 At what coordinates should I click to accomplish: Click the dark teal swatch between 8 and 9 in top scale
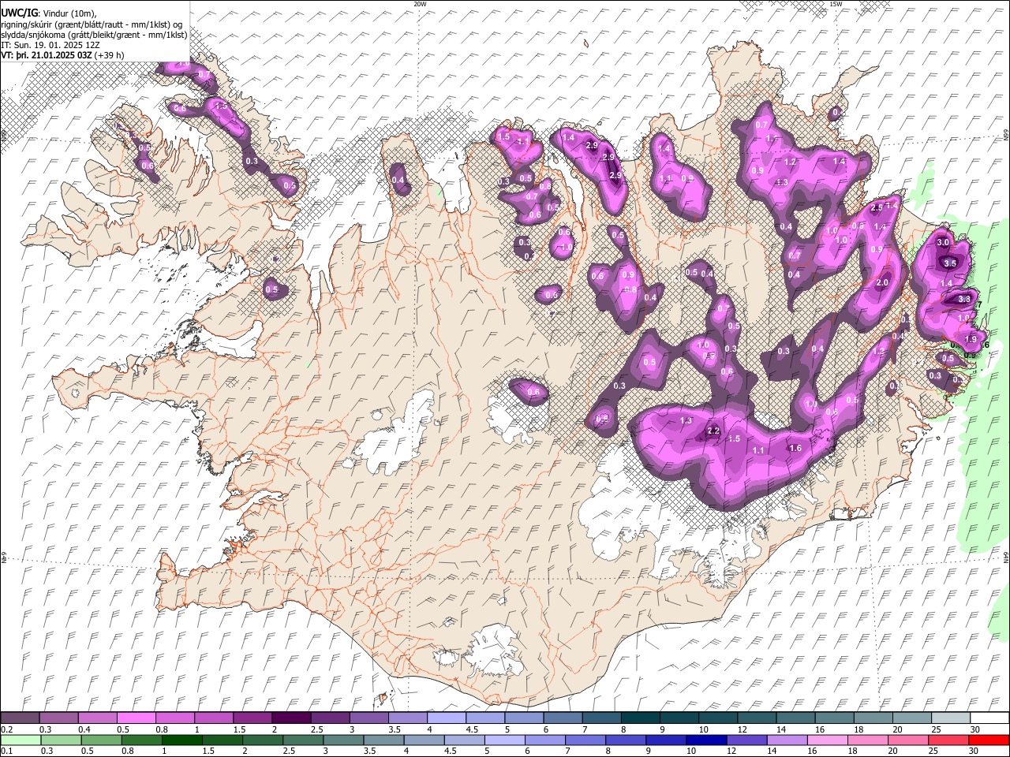(x=639, y=718)
